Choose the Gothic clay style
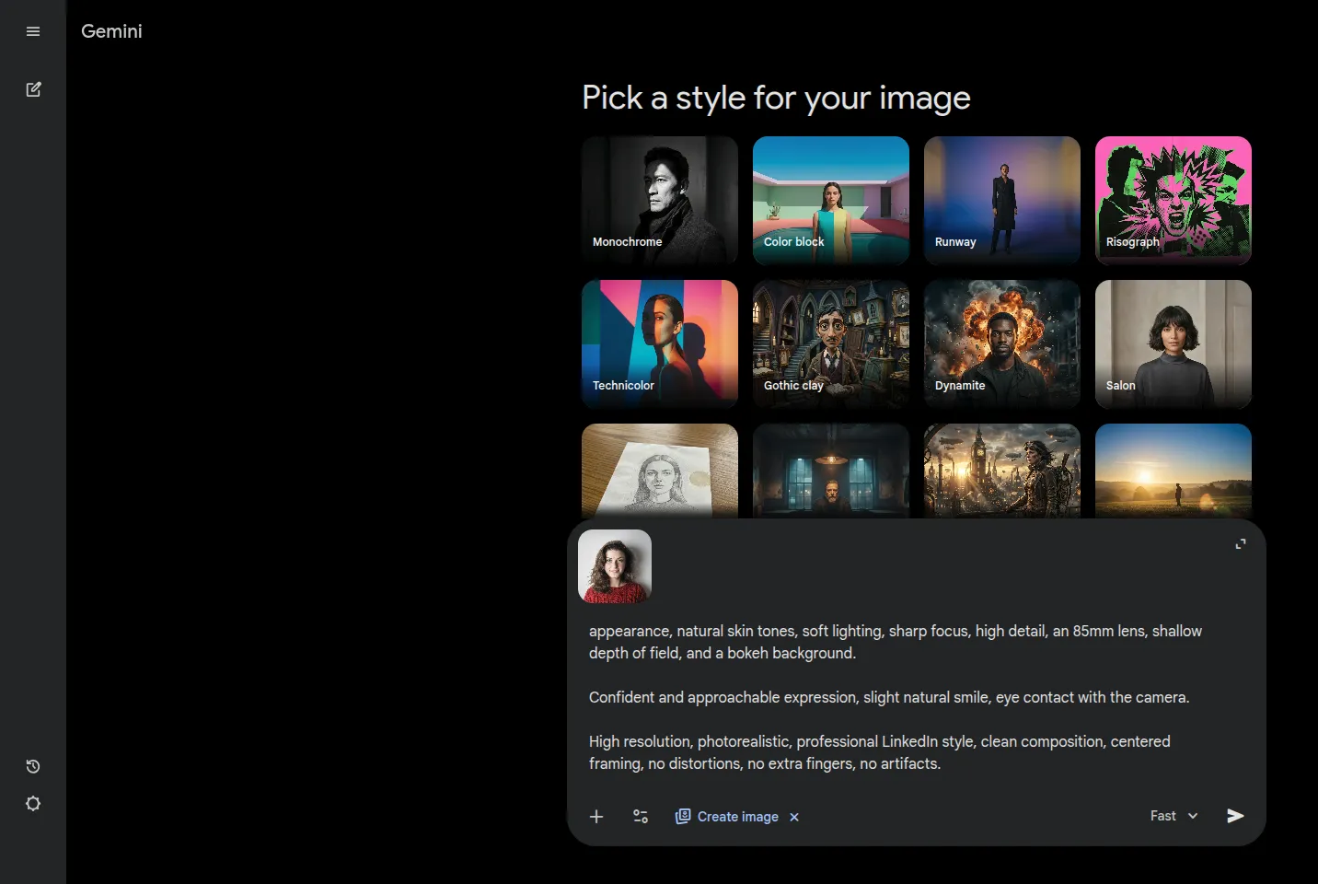 pos(831,344)
